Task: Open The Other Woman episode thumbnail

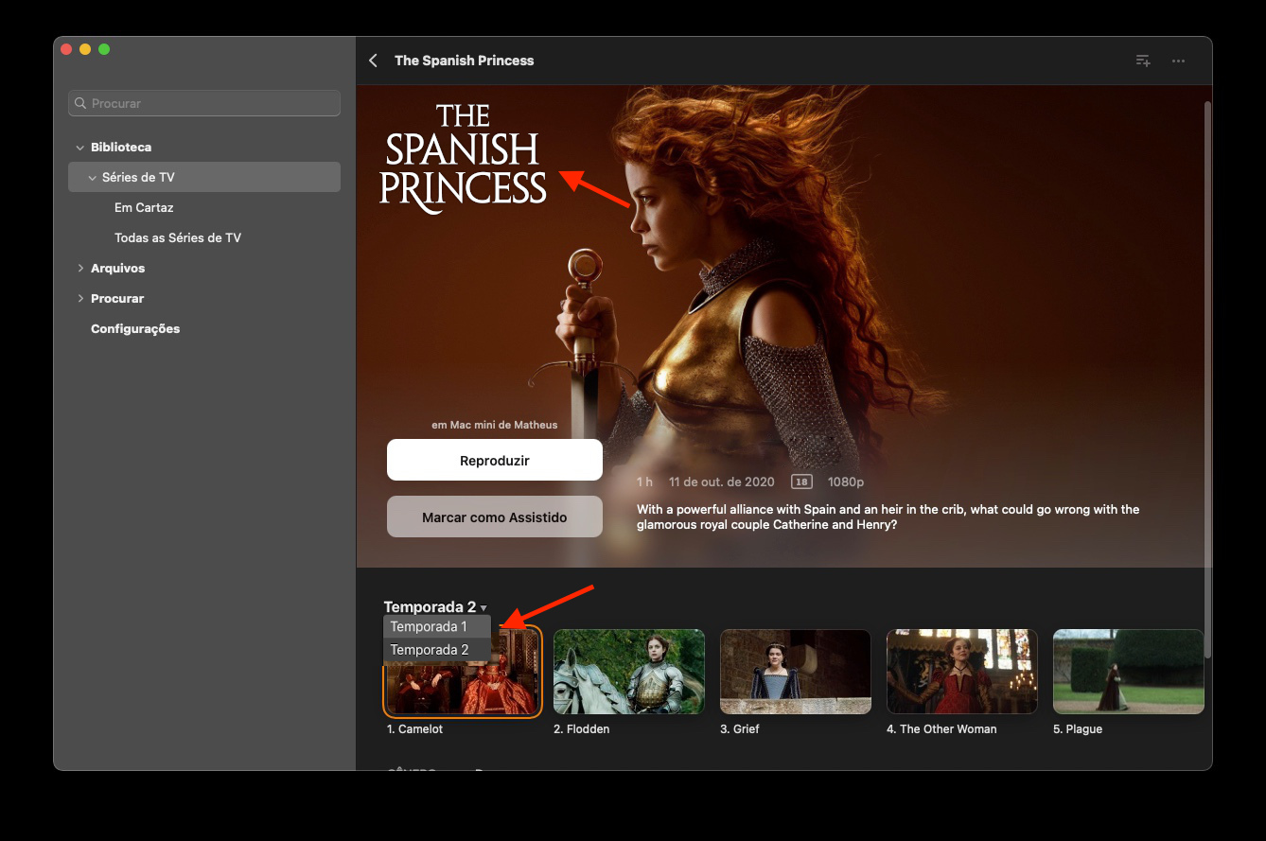Action: [962, 672]
